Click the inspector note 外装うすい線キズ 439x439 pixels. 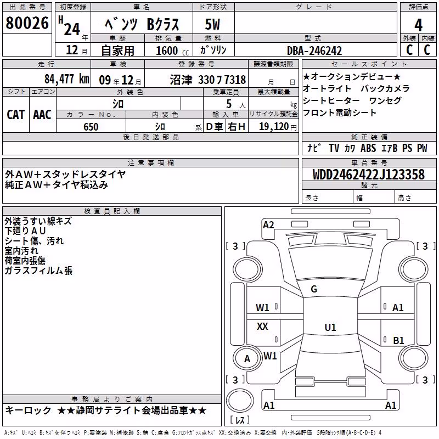[x=38, y=221]
